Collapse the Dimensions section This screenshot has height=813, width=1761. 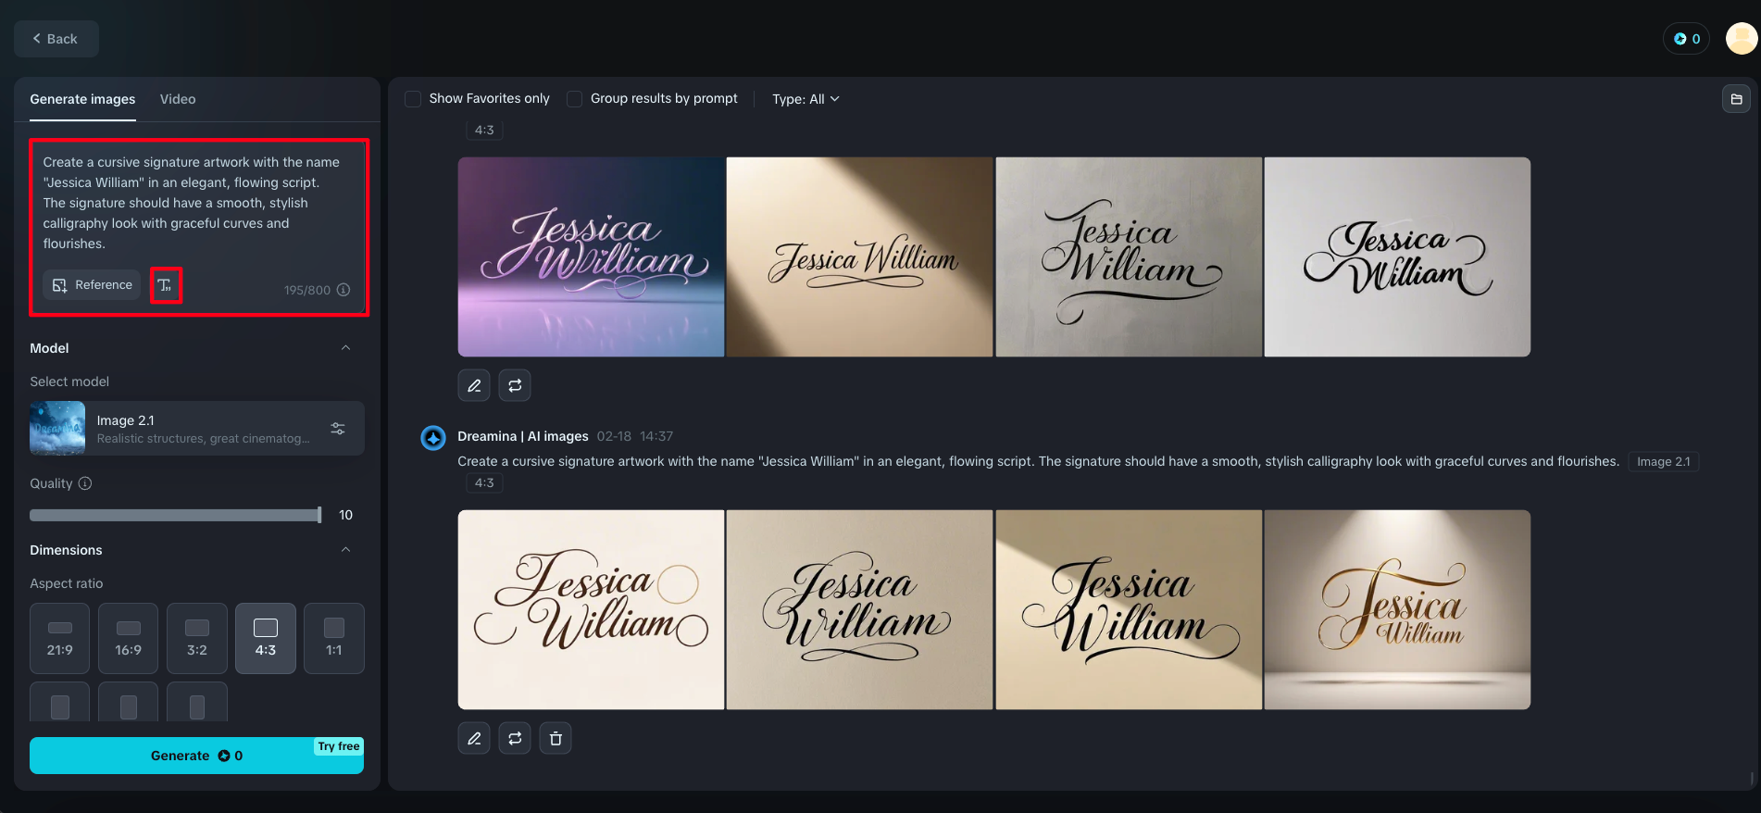pos(345,550)
